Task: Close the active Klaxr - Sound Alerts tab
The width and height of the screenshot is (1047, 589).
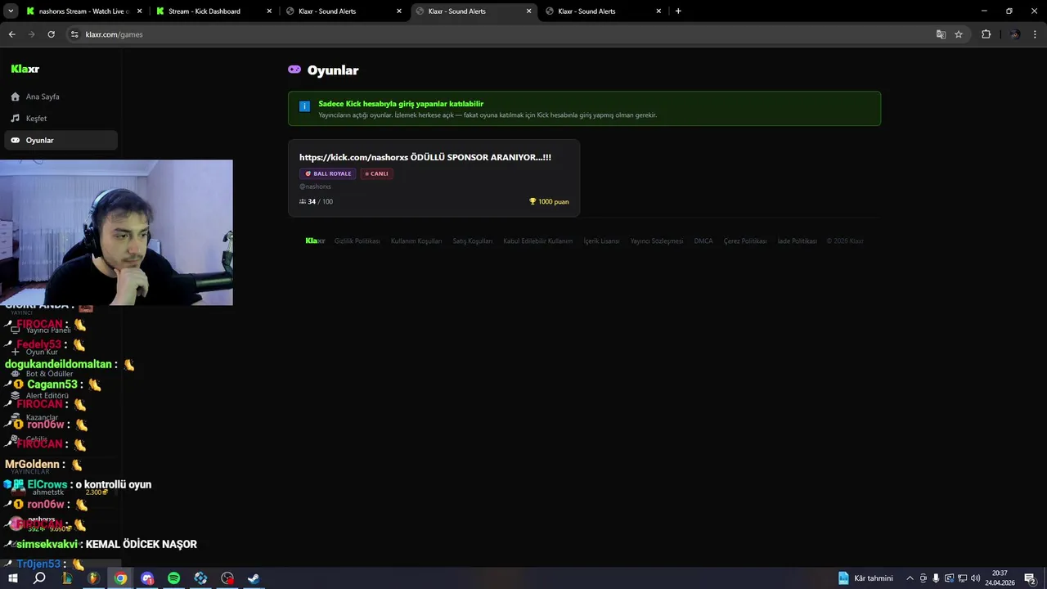Action: pyautogui.click(x=529, y=11)
